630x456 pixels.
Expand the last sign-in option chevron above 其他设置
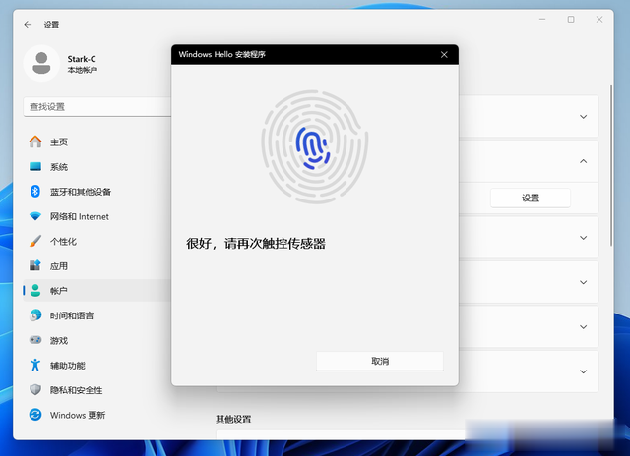(x=584, y=371)
